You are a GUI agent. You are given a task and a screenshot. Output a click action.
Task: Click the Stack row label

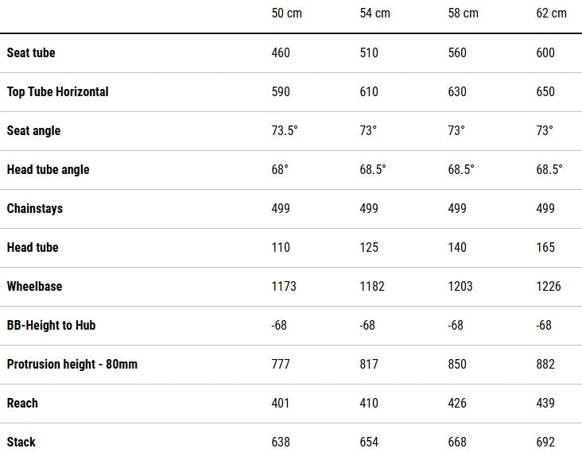[x=21, y=442]
